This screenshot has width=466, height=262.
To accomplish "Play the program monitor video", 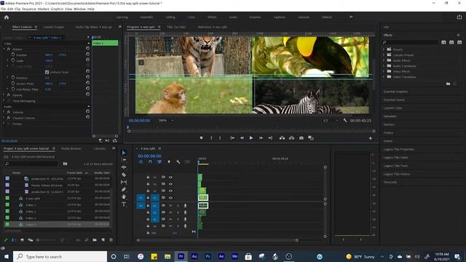I will pos(251,138).
